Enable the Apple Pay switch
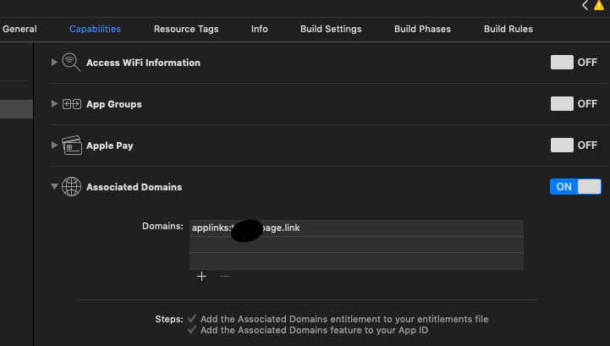The image size is (610, 346). 574,146
